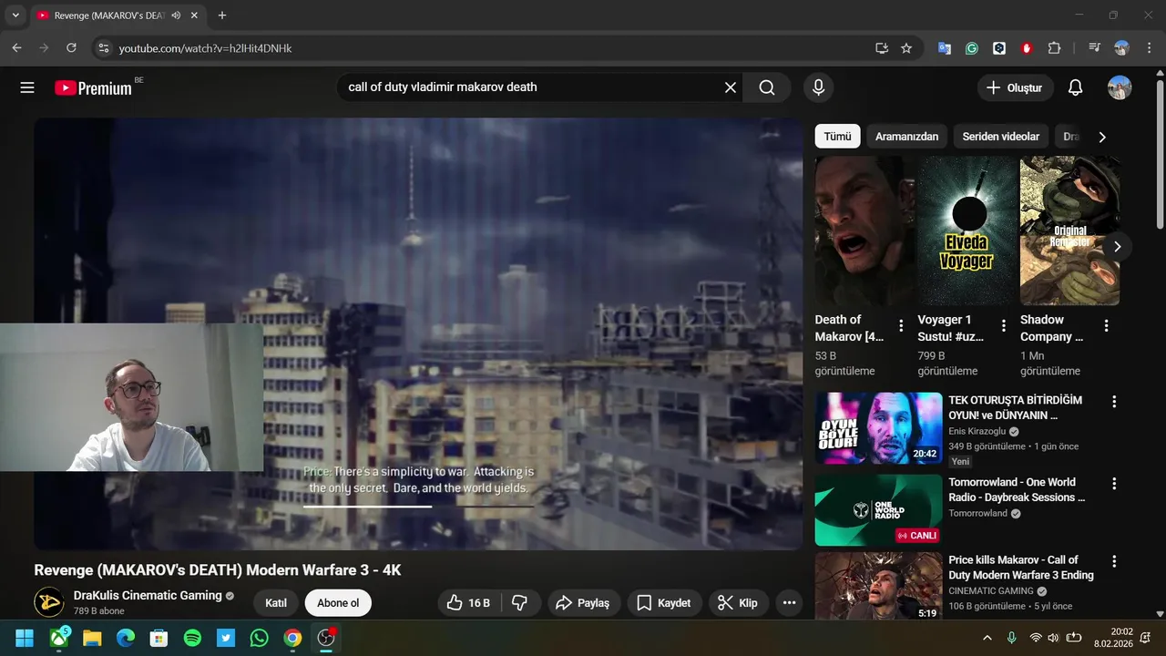
Task: Show hidden system tray icons chevron
Action: click(x=987, y=638)
